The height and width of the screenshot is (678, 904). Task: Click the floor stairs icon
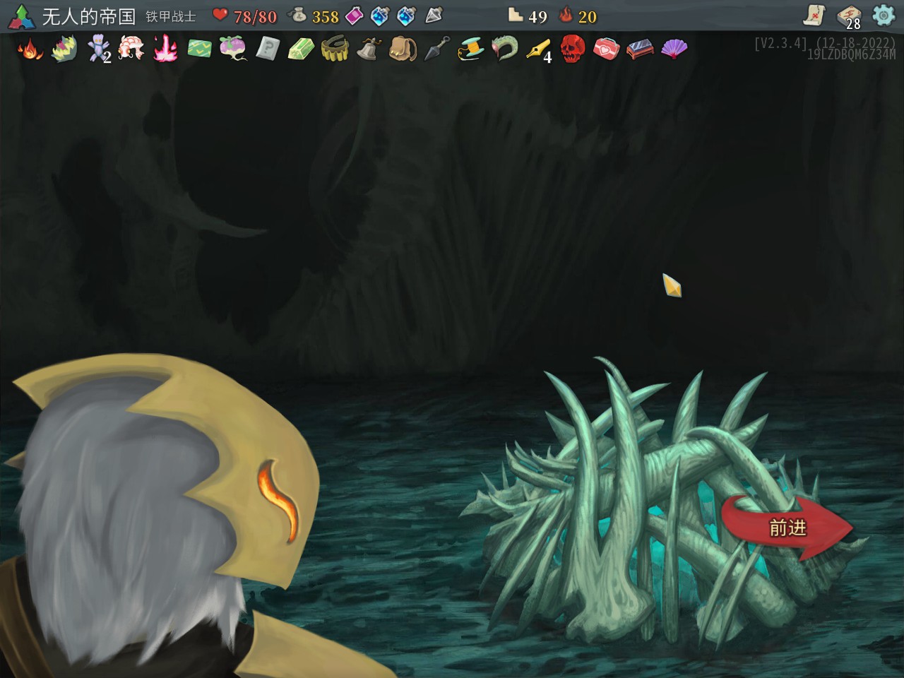[516, 15]
